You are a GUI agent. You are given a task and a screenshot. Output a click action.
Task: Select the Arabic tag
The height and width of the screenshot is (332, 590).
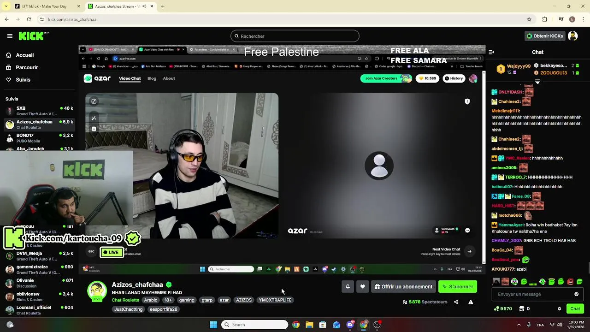(x=151, y=300)
